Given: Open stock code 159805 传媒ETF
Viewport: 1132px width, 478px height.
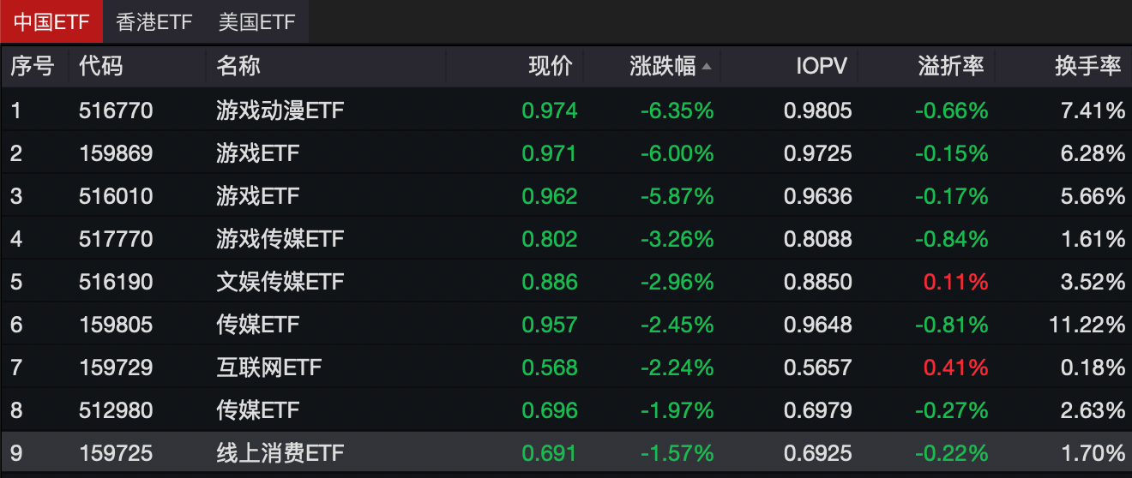Looking at the screenshot, I should coord(566,325).
